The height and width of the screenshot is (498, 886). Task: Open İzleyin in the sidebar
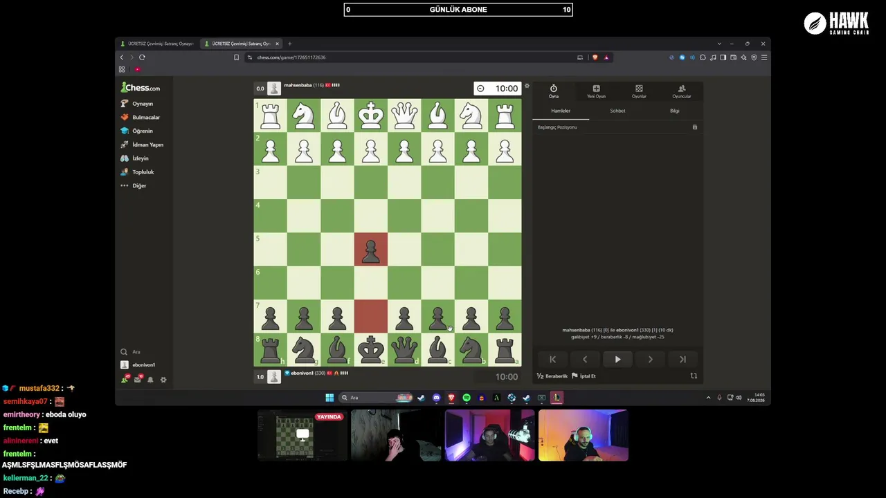pos(135,158)
